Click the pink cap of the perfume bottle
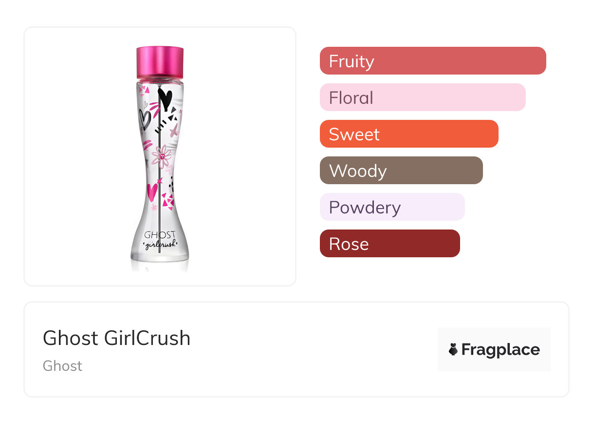The width and height of the screenshot is (593, 421). (x=160, y=62)
